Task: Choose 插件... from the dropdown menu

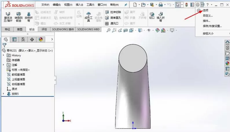Action: [x=207, y=21]
